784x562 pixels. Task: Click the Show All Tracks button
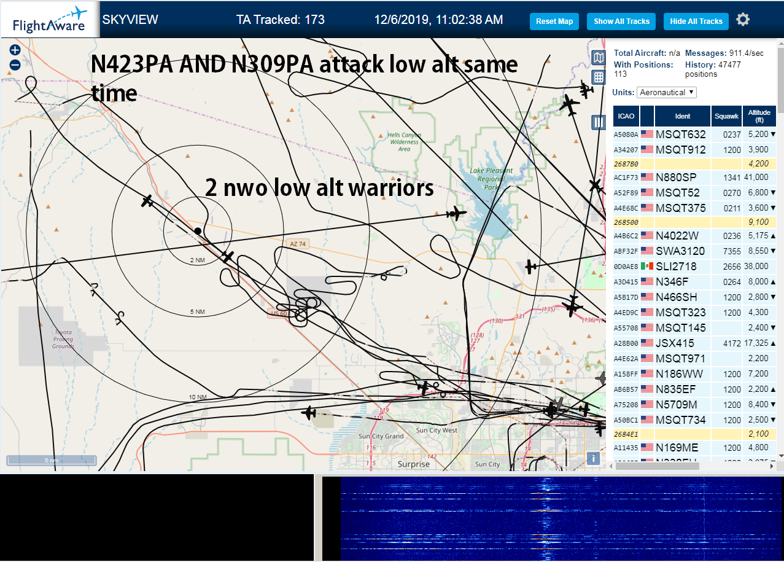coord(621,21)
